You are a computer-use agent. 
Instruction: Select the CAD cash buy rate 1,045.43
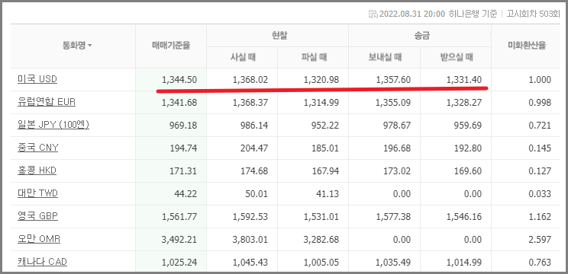(x=250, y=263)
